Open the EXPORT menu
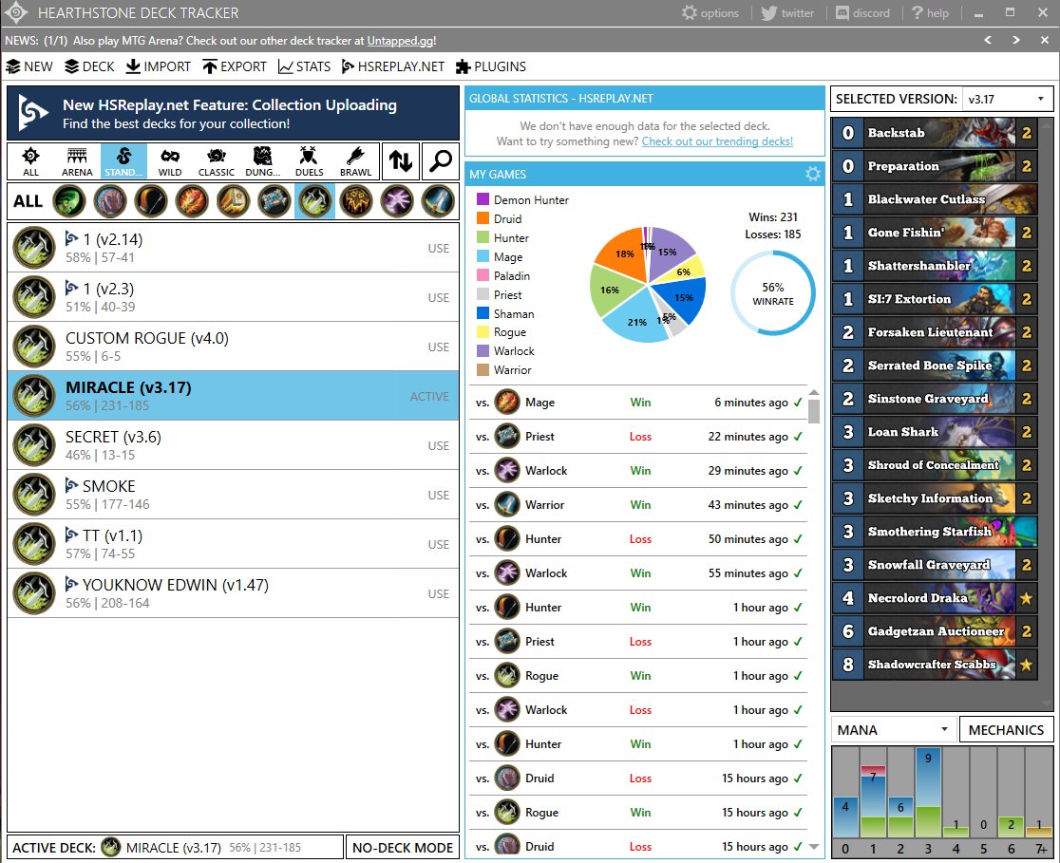The width and height of the screenshot is (1060, 863). tap(235, 66)
